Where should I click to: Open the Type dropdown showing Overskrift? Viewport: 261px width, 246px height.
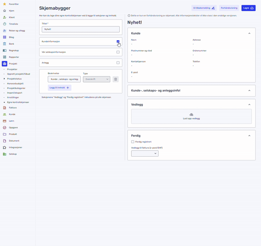[97, 79]
